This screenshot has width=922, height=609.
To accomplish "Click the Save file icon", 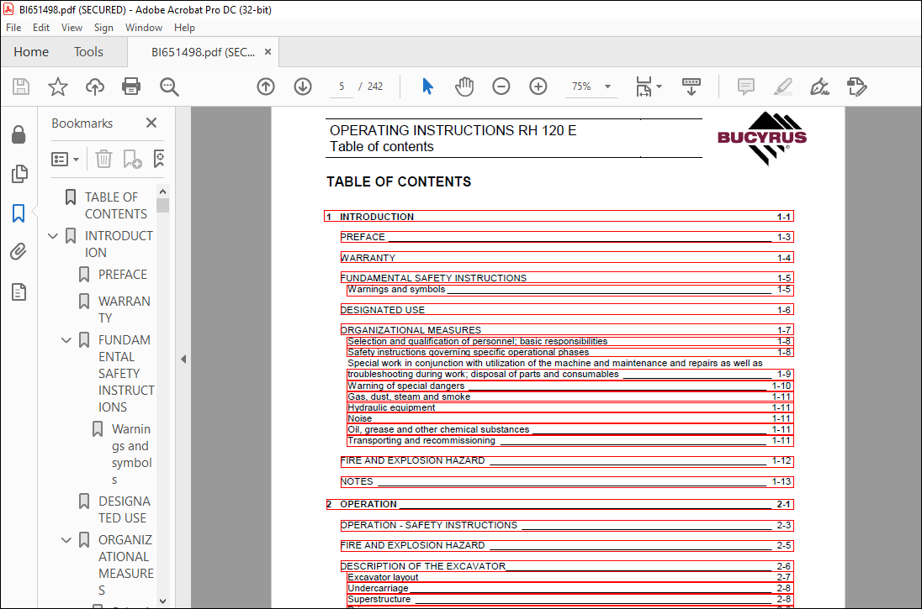I will coord(21,87).
